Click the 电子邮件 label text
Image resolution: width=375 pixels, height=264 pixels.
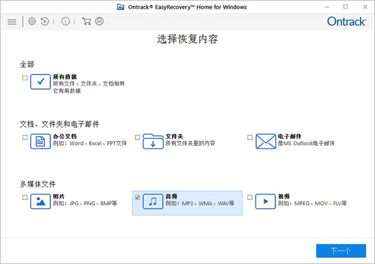coord(289,136)
